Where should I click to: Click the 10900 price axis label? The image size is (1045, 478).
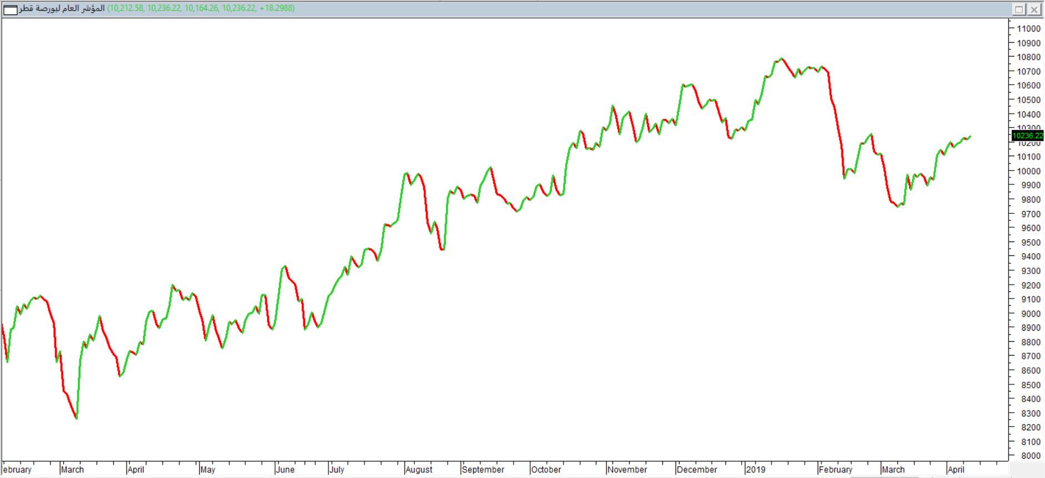tap(1028, 43)
